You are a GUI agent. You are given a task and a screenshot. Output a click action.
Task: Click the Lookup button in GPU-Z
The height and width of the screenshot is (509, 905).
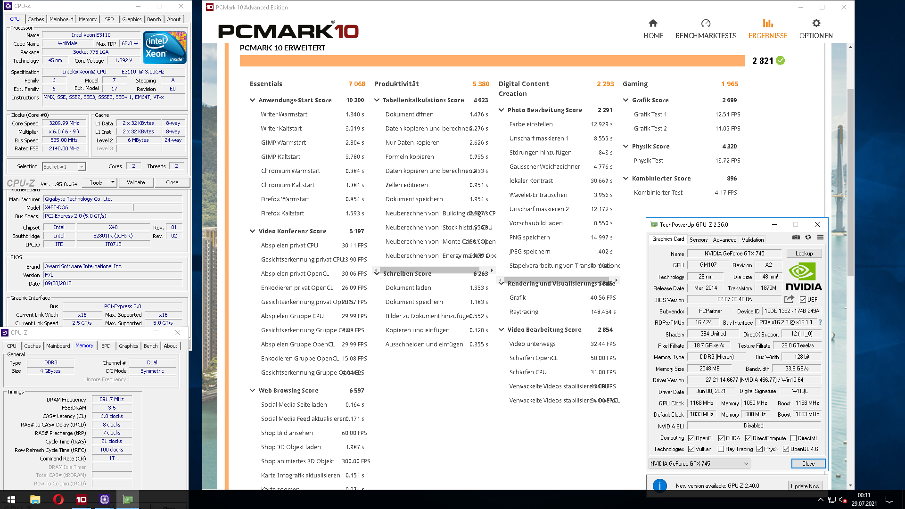[804, 254]
